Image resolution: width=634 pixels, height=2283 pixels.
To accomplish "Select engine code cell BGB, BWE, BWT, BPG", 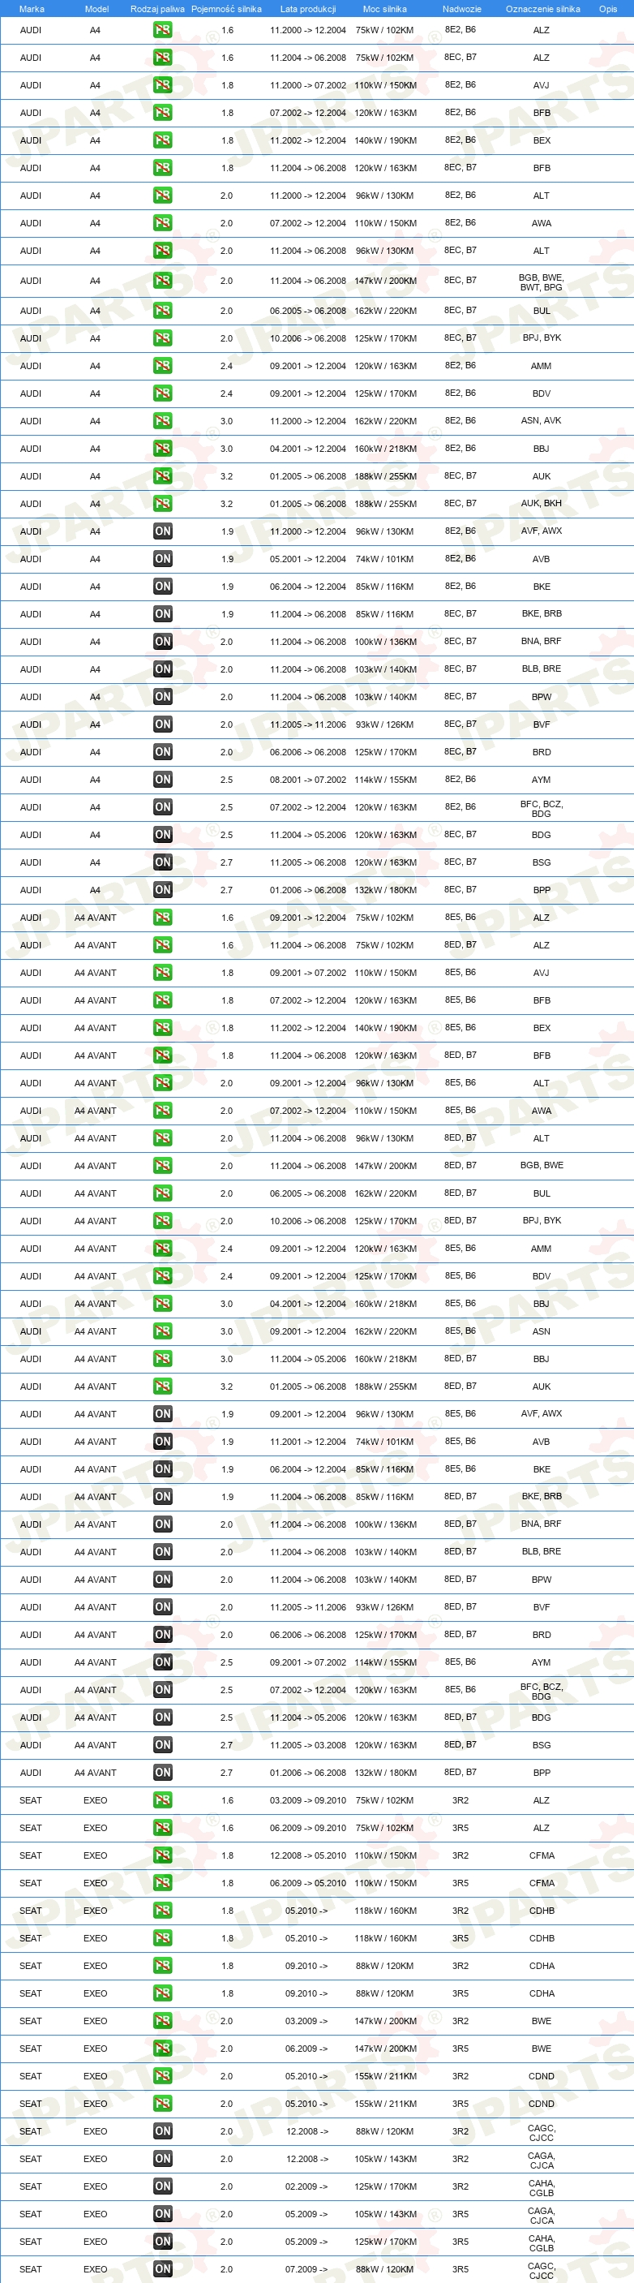I will tap(541, 282).
